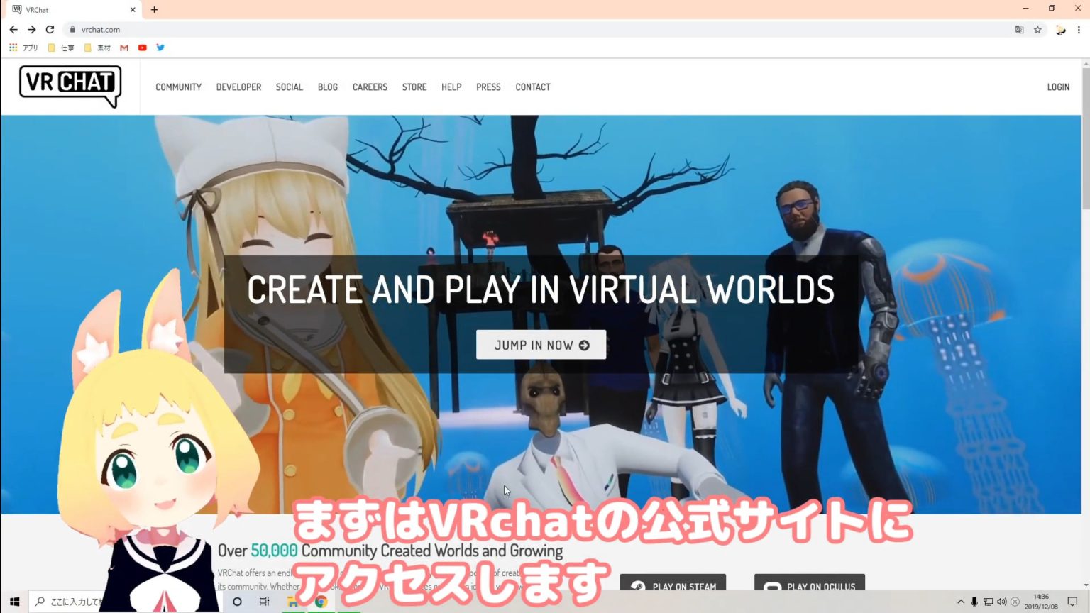Screen dimensions: 1090x613
Task: Open the YouTube bookmark shortcut
Action: tap(142, 48)
